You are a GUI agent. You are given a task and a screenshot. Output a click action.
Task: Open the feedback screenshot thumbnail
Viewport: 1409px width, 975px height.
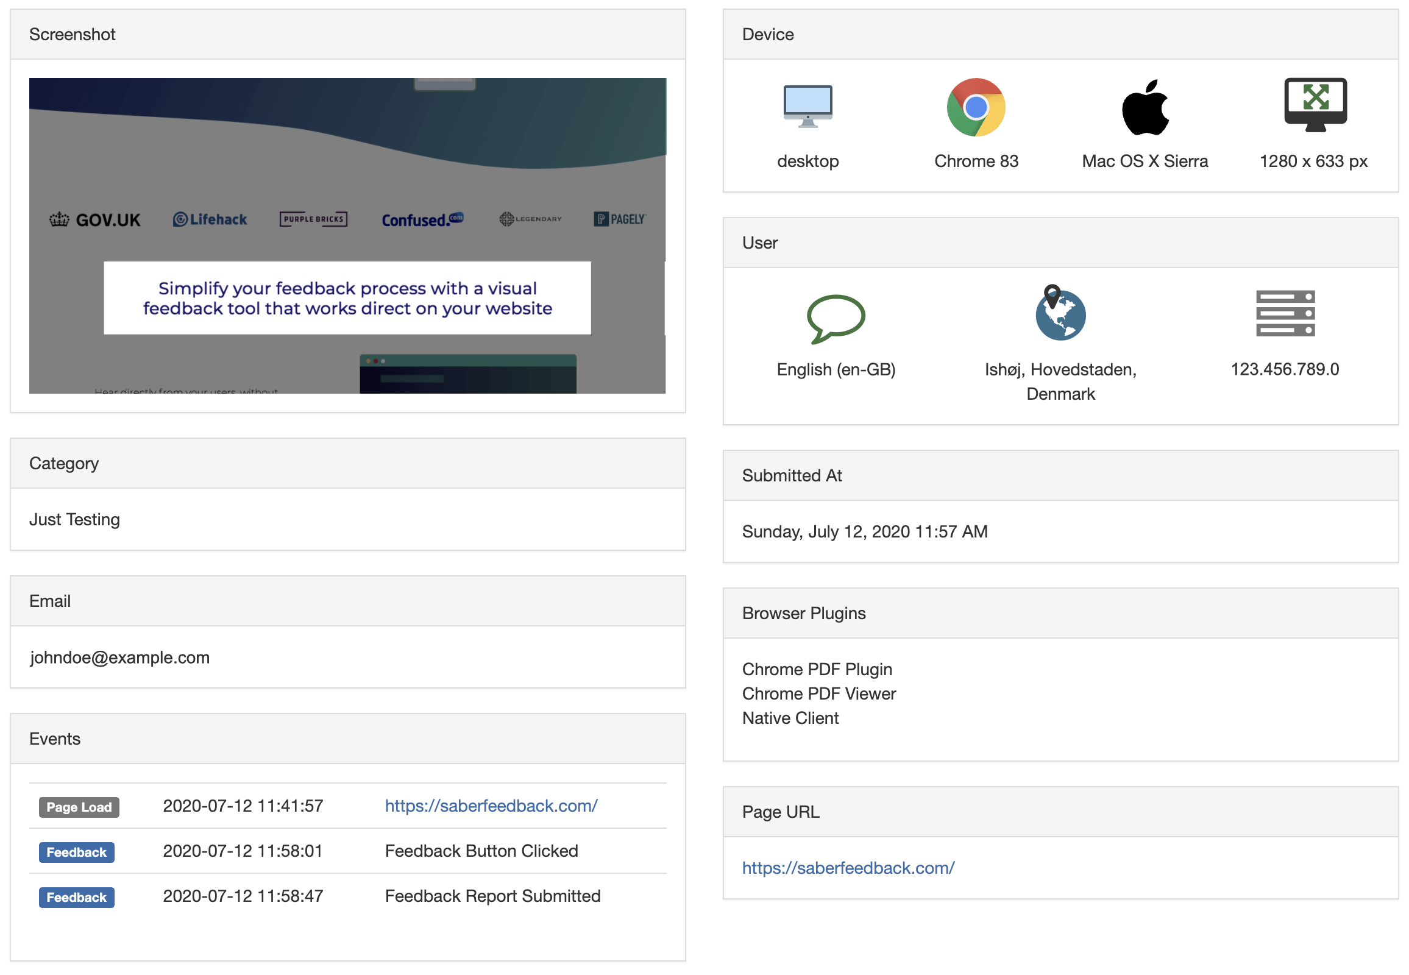(347, 236)
